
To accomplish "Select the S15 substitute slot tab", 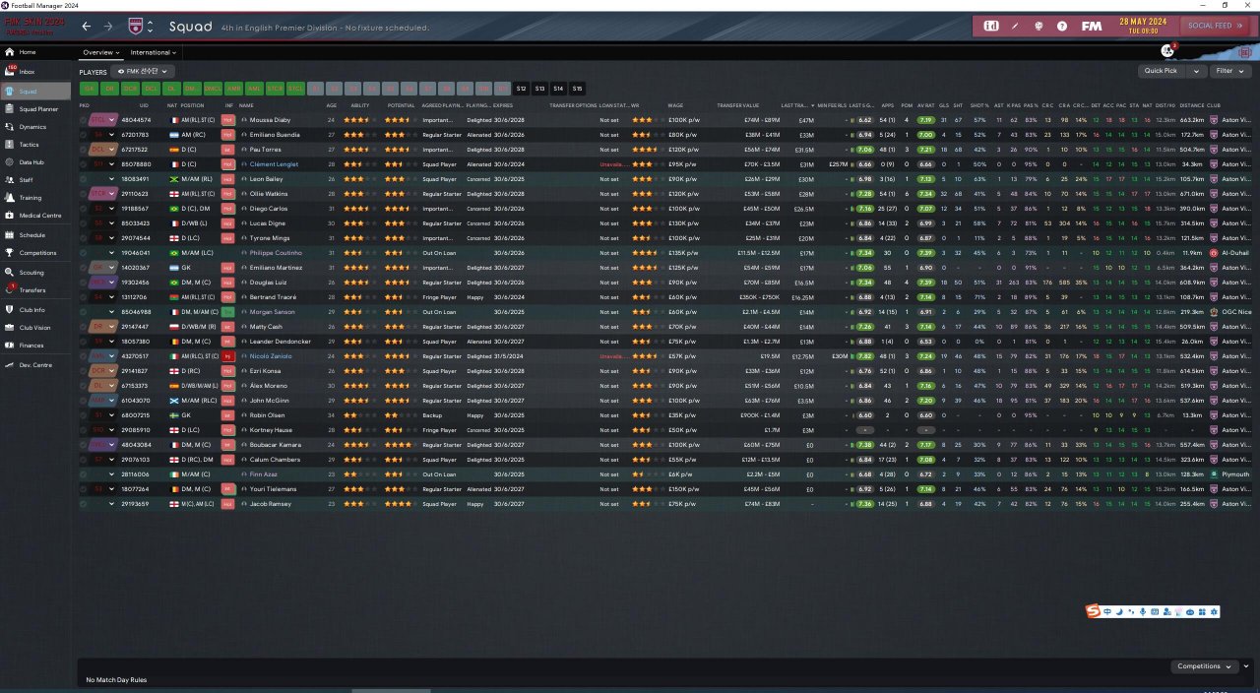I will click(578, 89).
